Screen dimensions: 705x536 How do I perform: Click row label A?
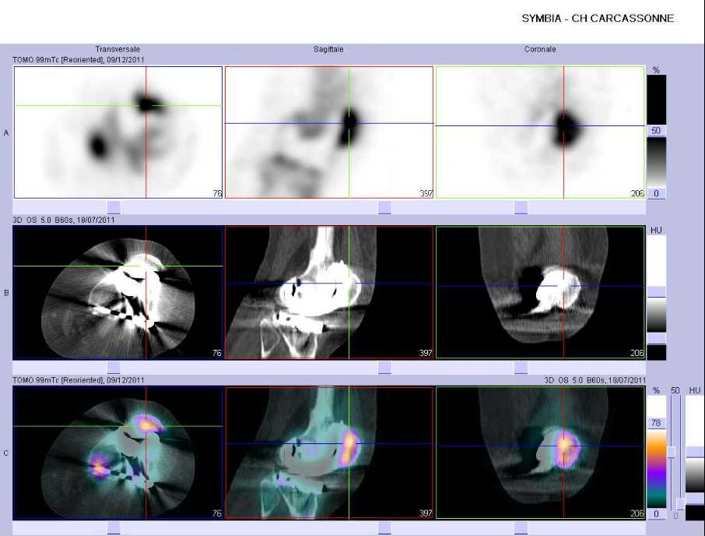(6, 132)
